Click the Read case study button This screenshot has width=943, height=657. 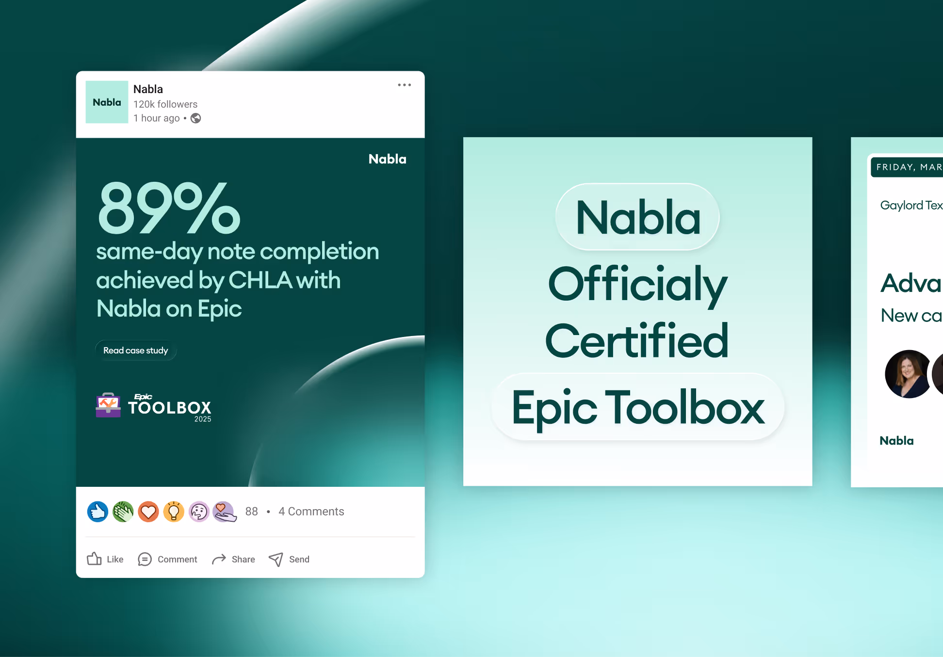pyautogui.click(x=136, y=350)
